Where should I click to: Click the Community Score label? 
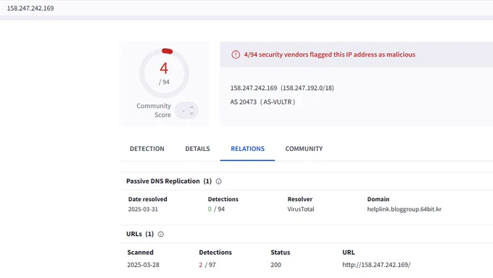154,110
